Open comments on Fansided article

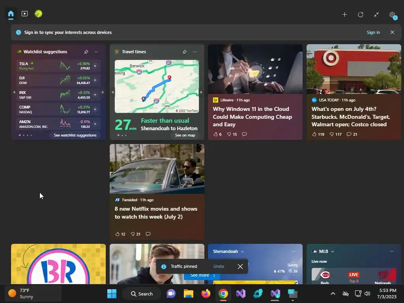tap(148, 234)
